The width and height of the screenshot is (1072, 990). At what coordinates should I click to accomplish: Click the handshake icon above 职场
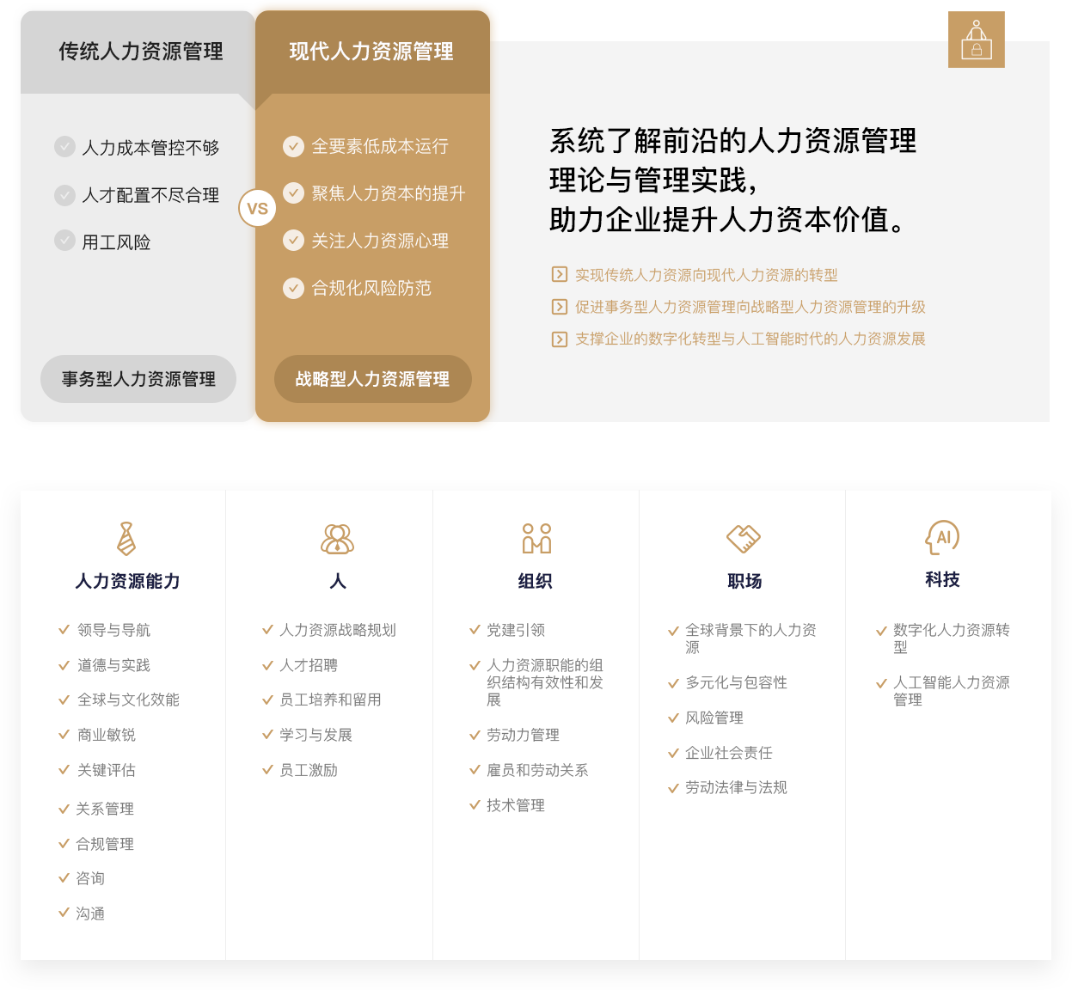click(x=744, y=539)
